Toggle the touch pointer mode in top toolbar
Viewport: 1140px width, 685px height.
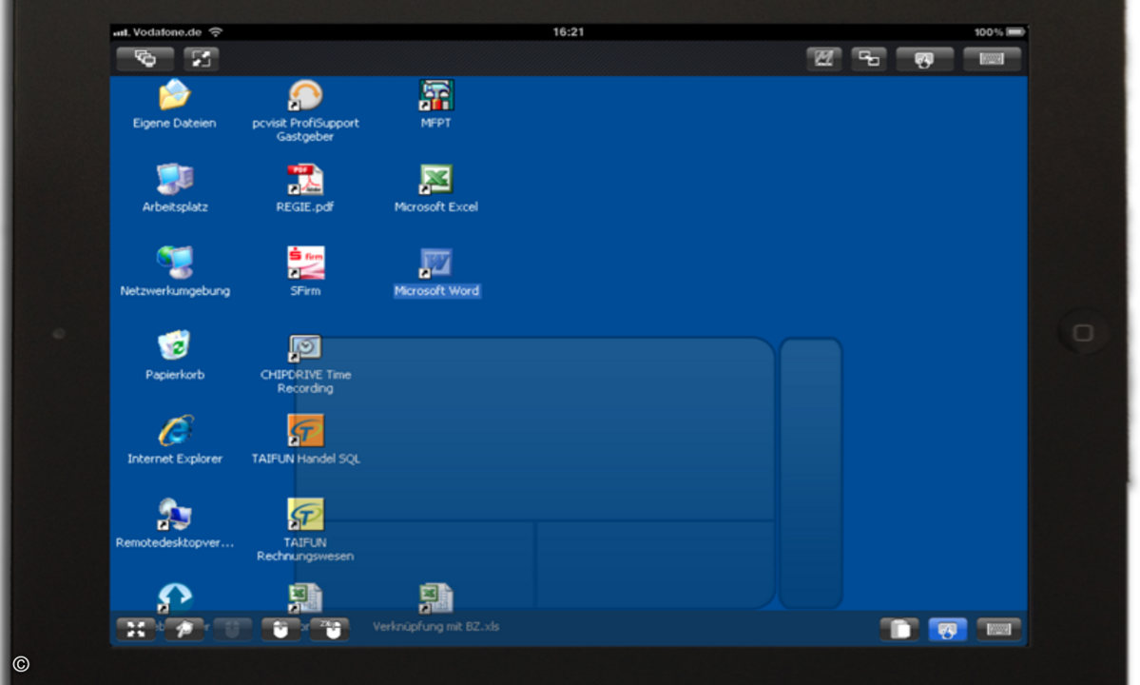[924, 60]
